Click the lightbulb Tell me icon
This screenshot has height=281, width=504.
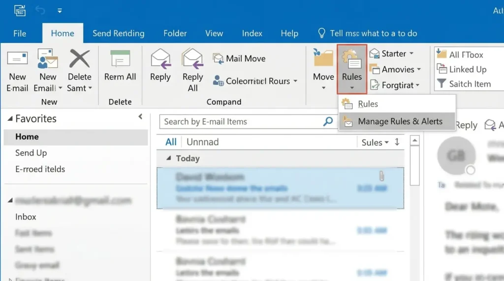321,33
